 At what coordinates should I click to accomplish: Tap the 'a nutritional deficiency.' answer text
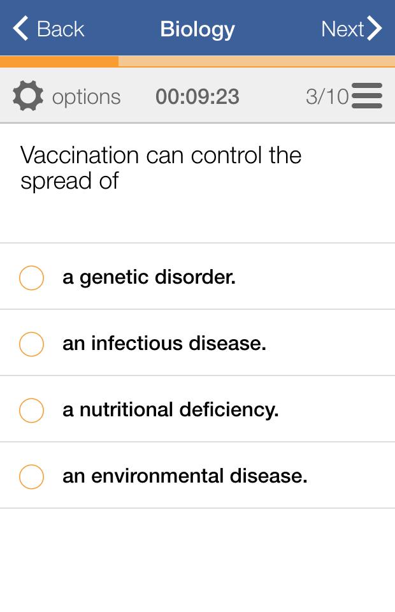pos(171,410)
